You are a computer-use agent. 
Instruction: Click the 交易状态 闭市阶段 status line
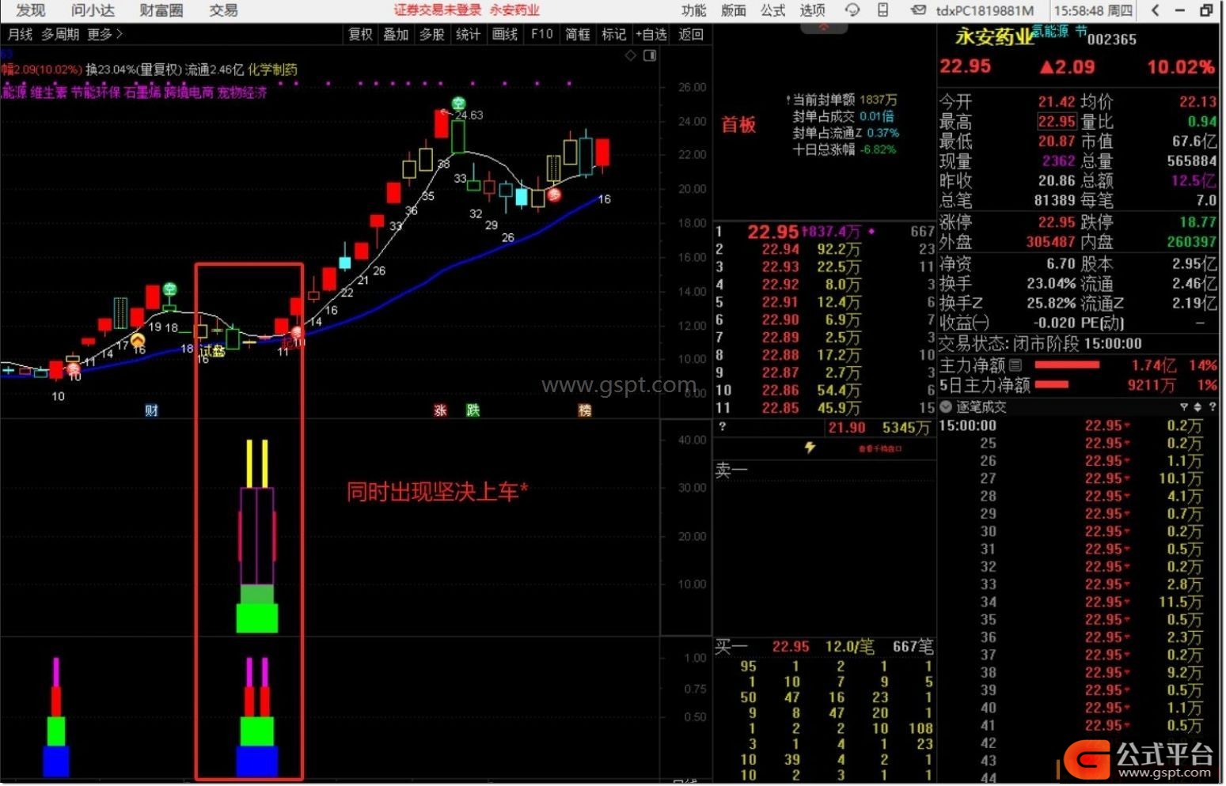click(1040, 344)
